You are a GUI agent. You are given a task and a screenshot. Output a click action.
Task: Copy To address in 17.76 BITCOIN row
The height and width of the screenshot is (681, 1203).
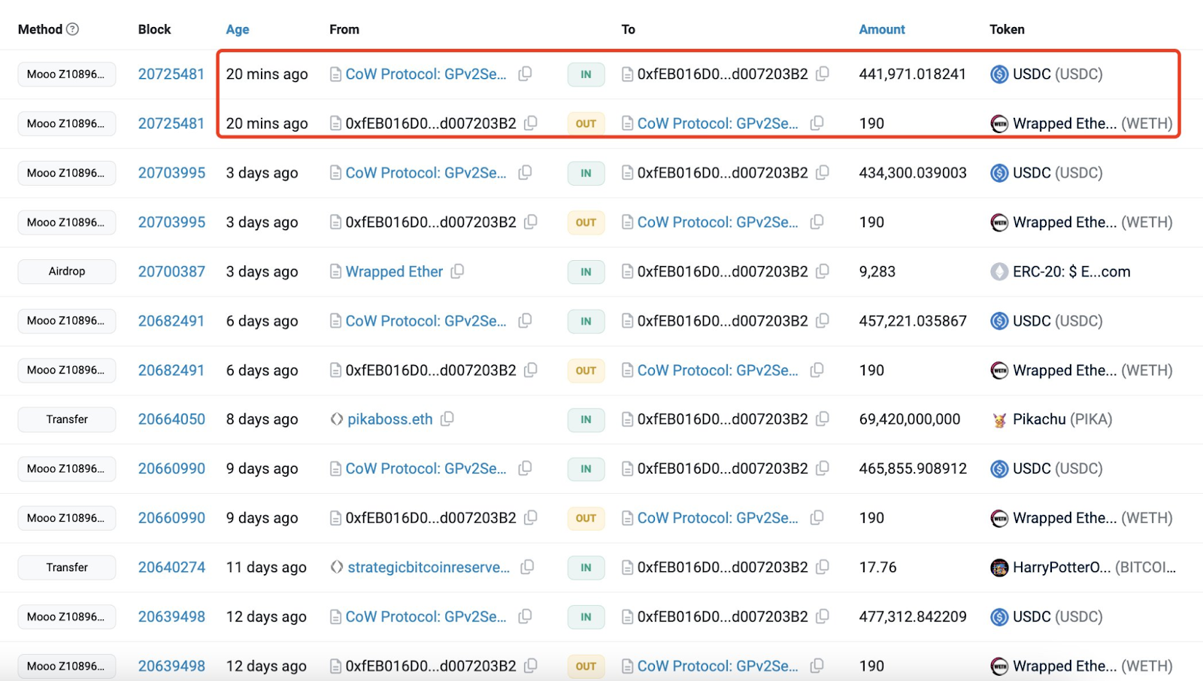pyautogui.click(x=823, y=567)
